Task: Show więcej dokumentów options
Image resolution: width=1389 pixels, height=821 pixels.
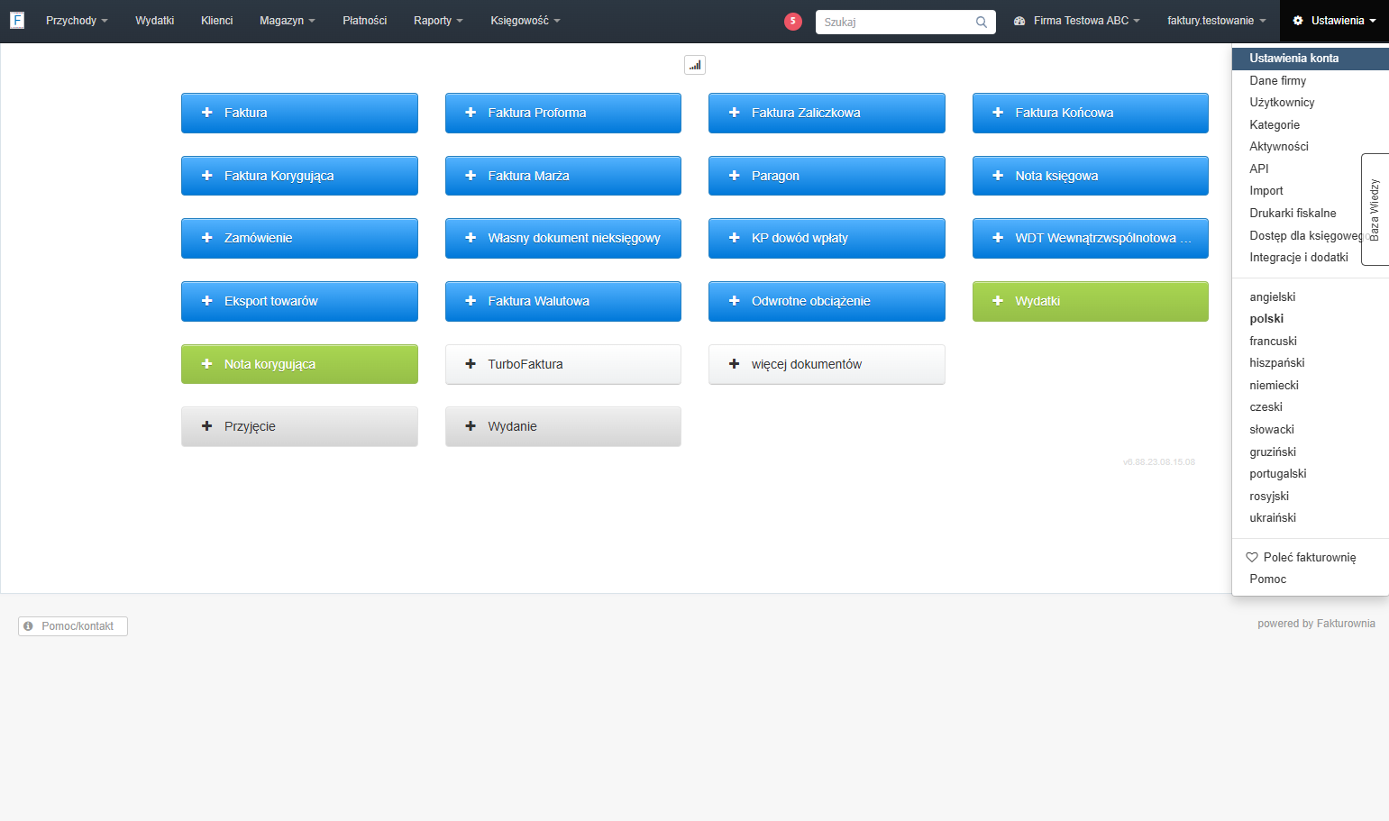Action: pyautogui.click(x=827, y=364)
